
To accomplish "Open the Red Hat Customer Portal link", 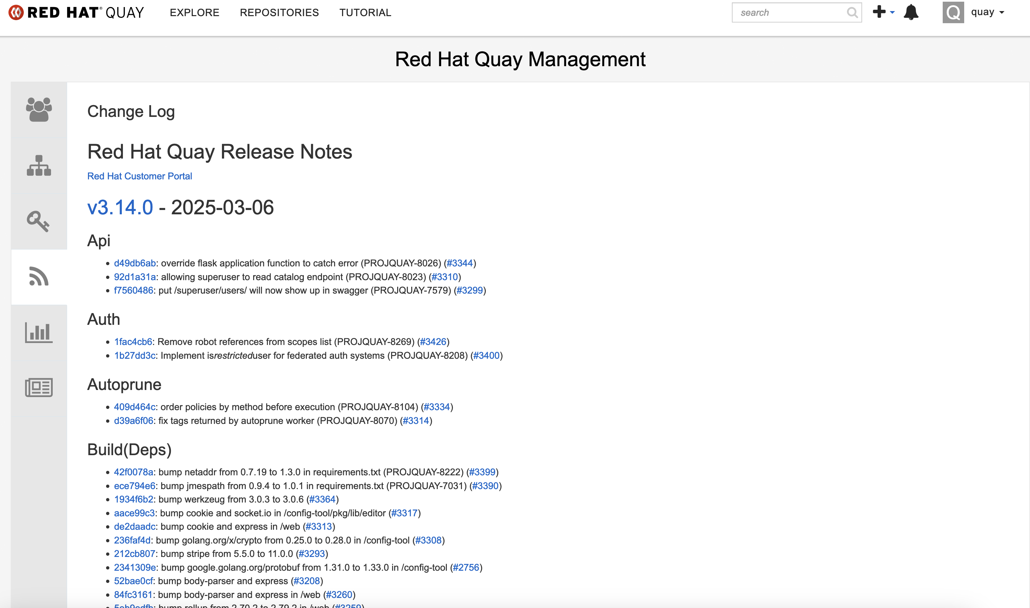I will (x=140, y=176).
